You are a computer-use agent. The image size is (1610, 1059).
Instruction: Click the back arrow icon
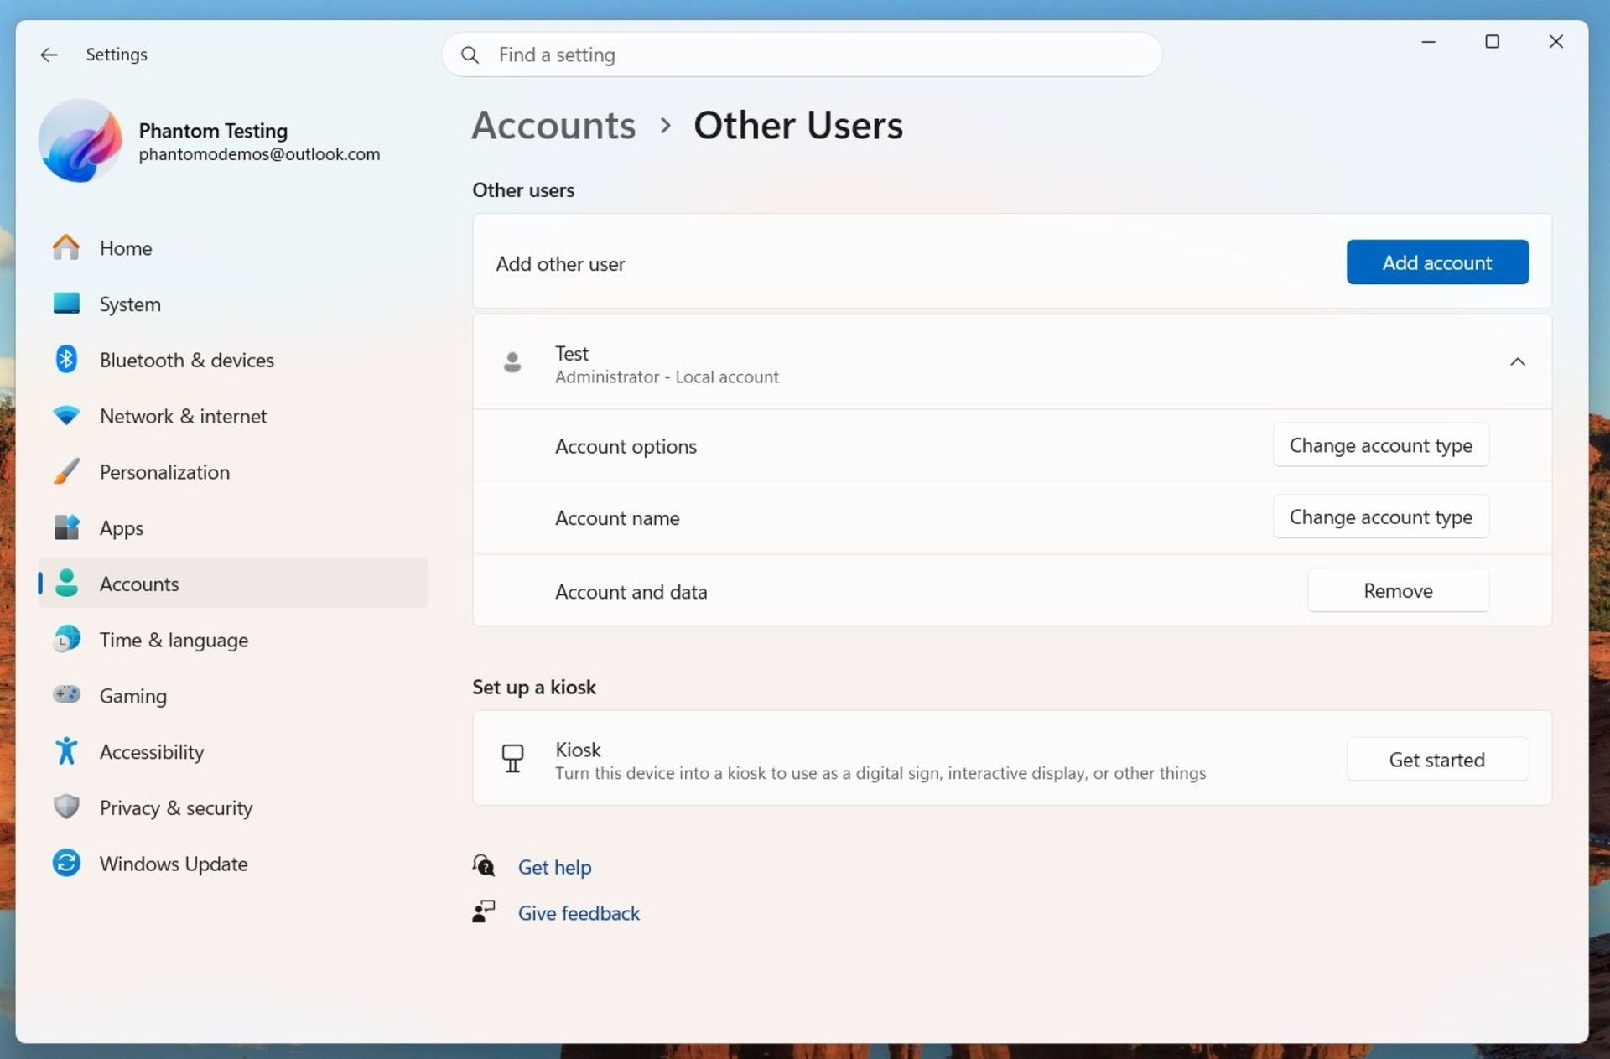pyautogui.click(x=49, y=55)
